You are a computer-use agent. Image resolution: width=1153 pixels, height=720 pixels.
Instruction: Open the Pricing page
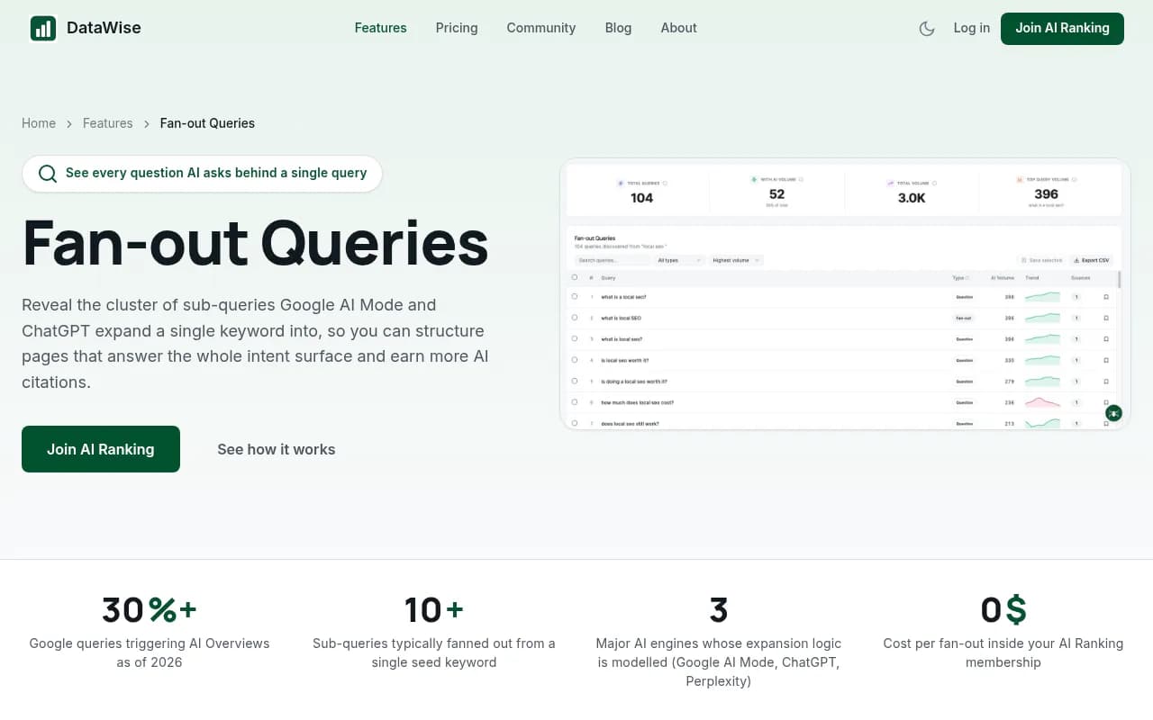(457, 28)
